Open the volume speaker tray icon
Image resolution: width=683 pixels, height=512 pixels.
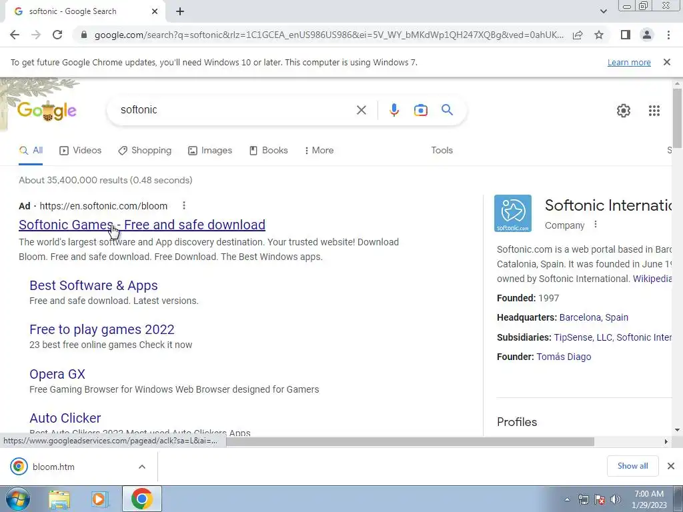click(616, 499)
